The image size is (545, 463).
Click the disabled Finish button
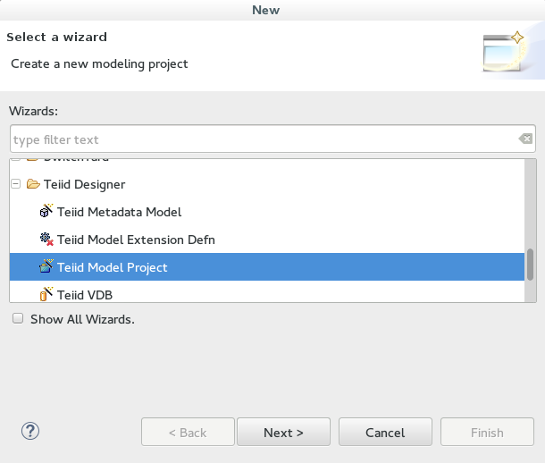pos(487,432)
